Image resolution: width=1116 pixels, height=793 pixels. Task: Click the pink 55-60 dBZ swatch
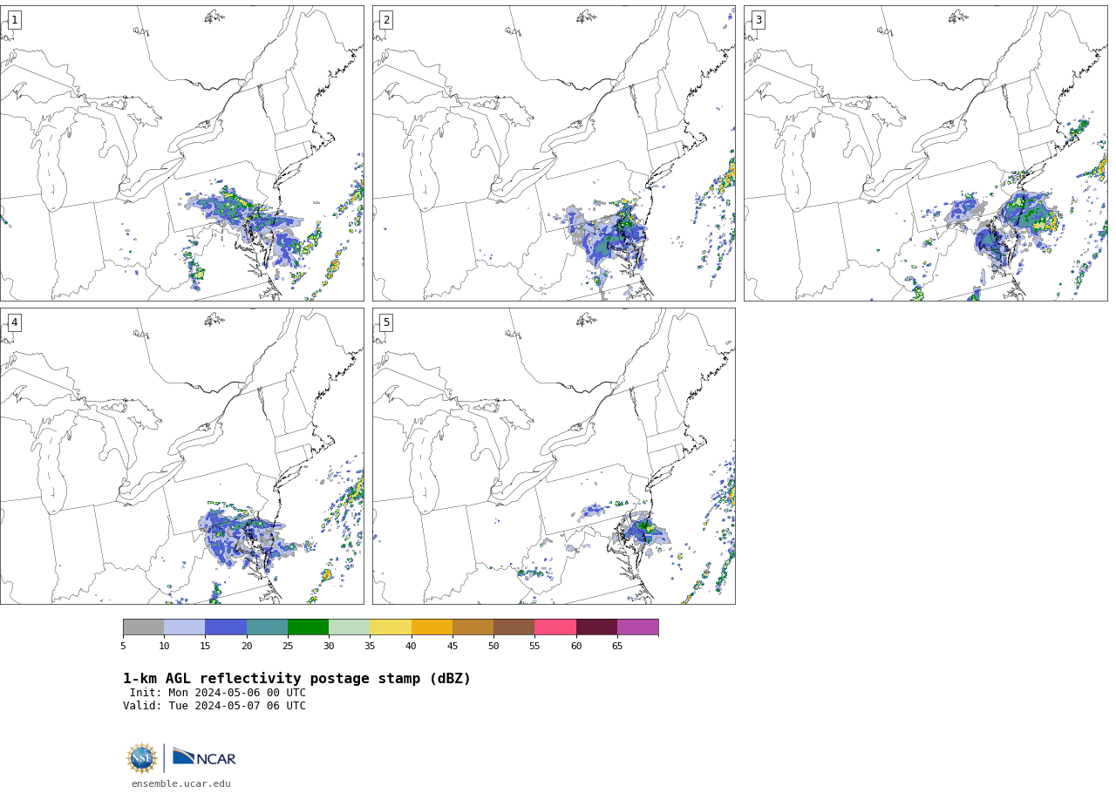(x=555, y=627)
